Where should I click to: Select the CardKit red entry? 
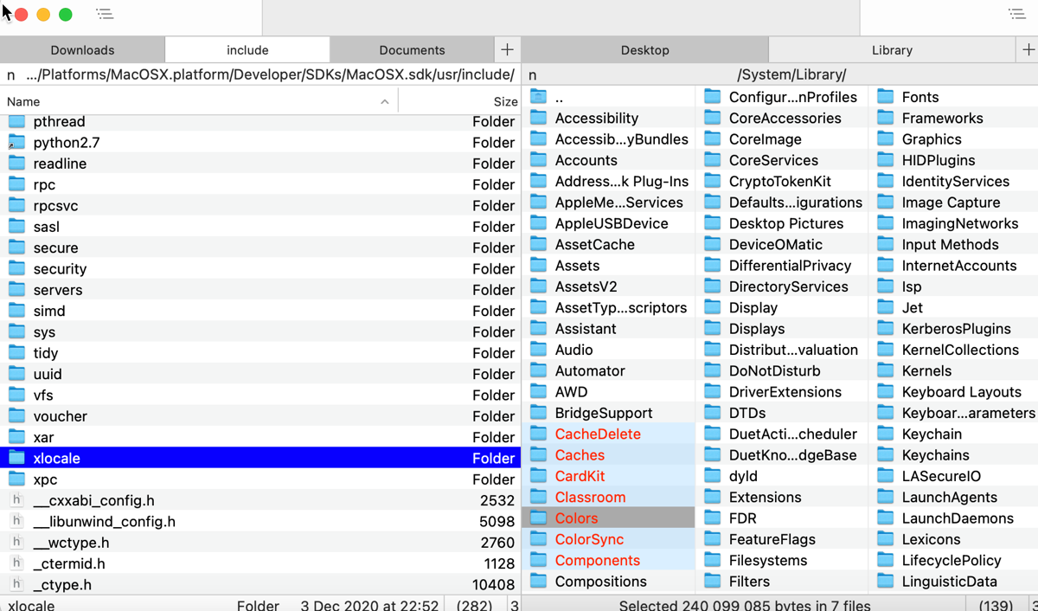580,476
